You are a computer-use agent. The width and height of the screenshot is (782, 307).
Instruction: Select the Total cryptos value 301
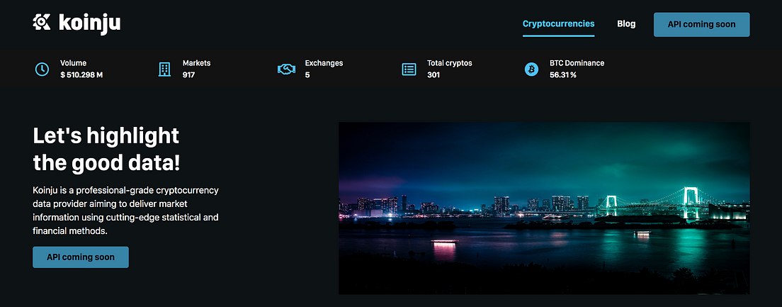(433, 75)
